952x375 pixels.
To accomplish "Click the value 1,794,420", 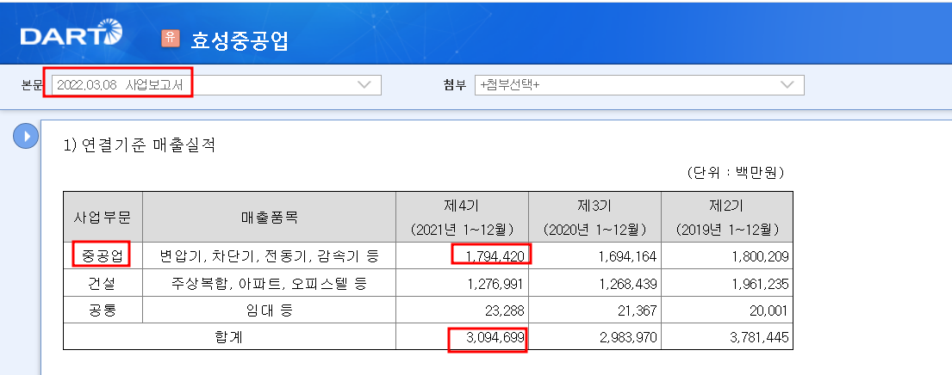I will tap(495, 256).
